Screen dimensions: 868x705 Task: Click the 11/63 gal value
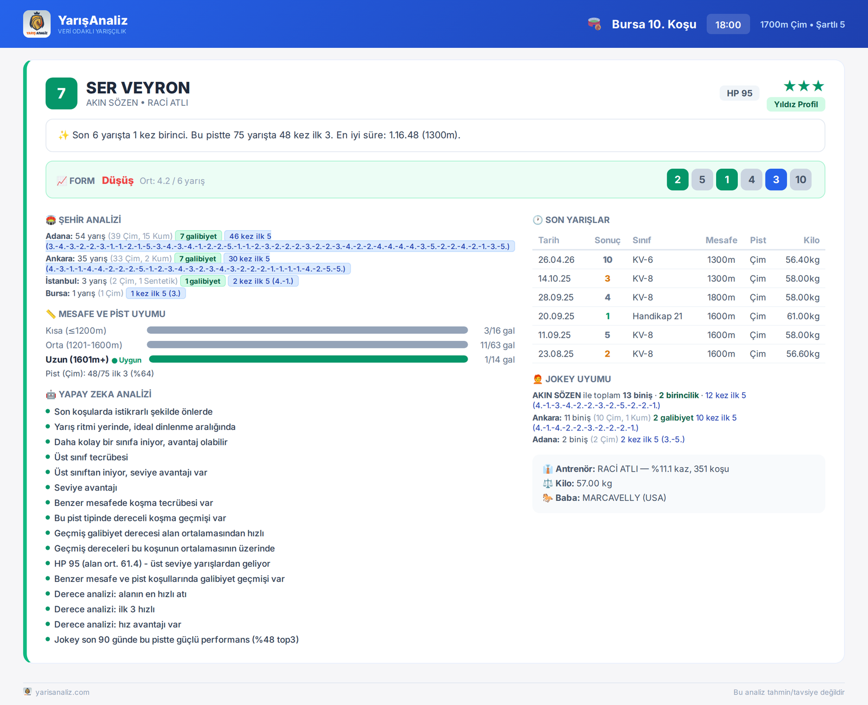(497, 345)
